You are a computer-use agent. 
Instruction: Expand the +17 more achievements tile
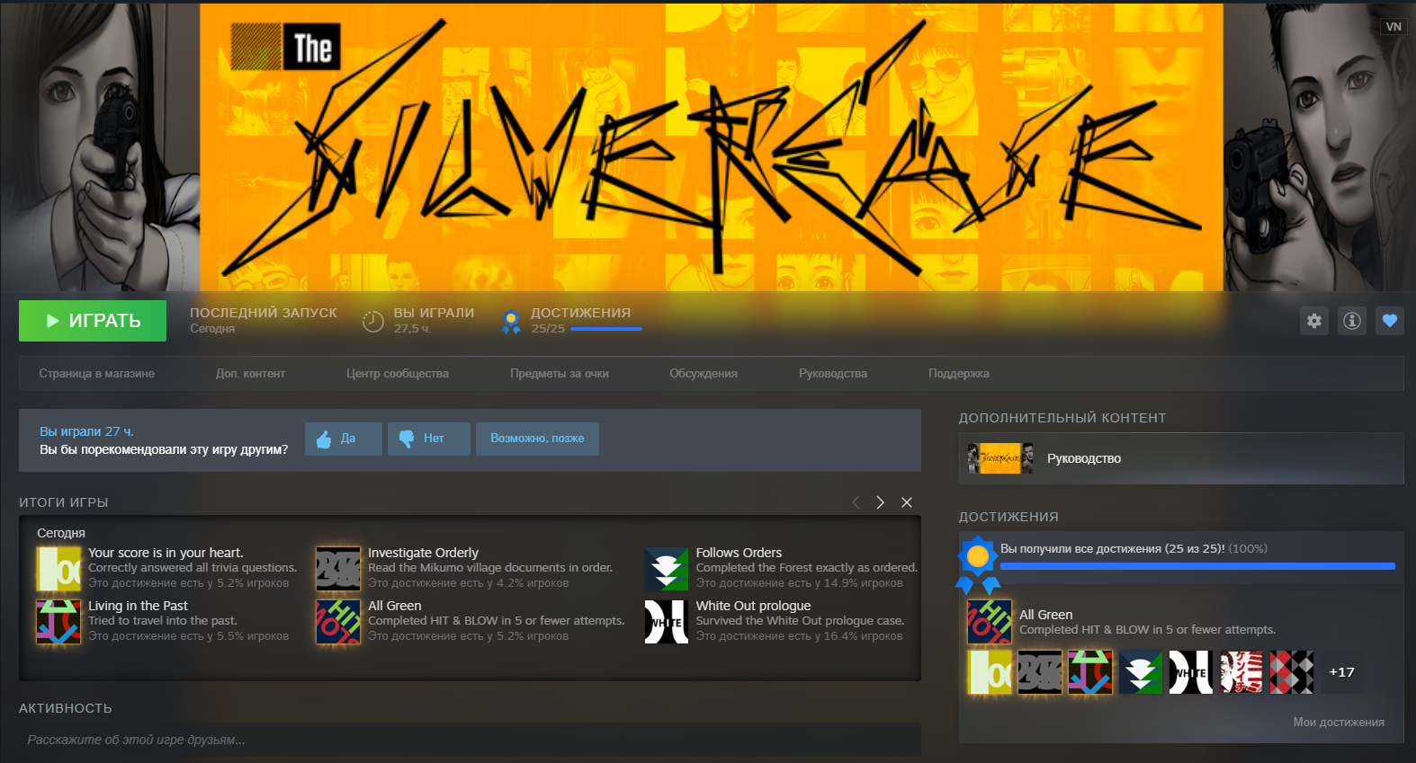pyautogui.click(x=1341, y=672)
